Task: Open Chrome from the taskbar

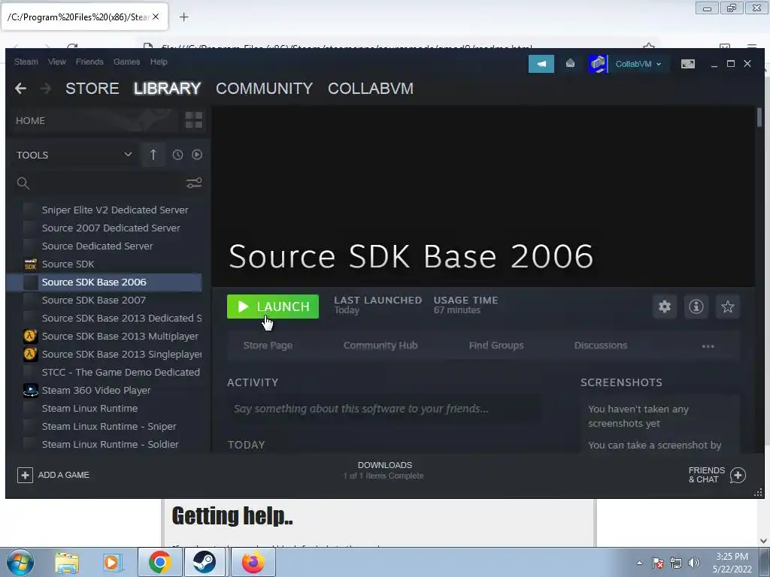Action: (159, 562)
